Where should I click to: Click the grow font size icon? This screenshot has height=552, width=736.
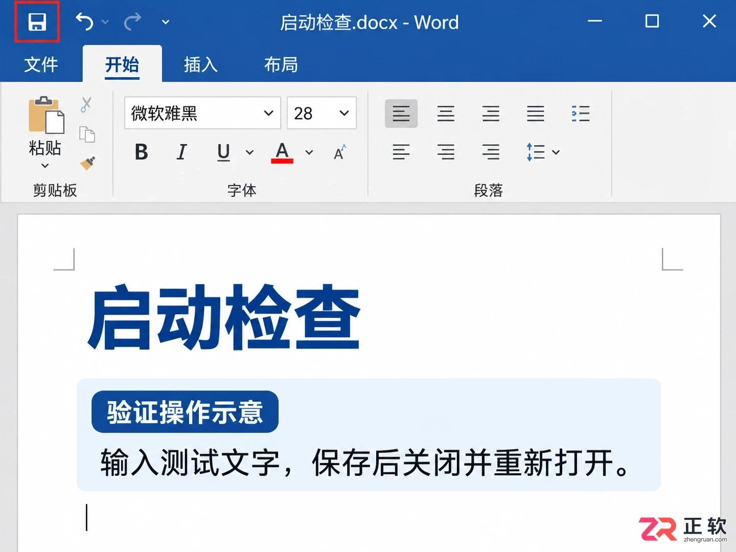tap(340, 152)
